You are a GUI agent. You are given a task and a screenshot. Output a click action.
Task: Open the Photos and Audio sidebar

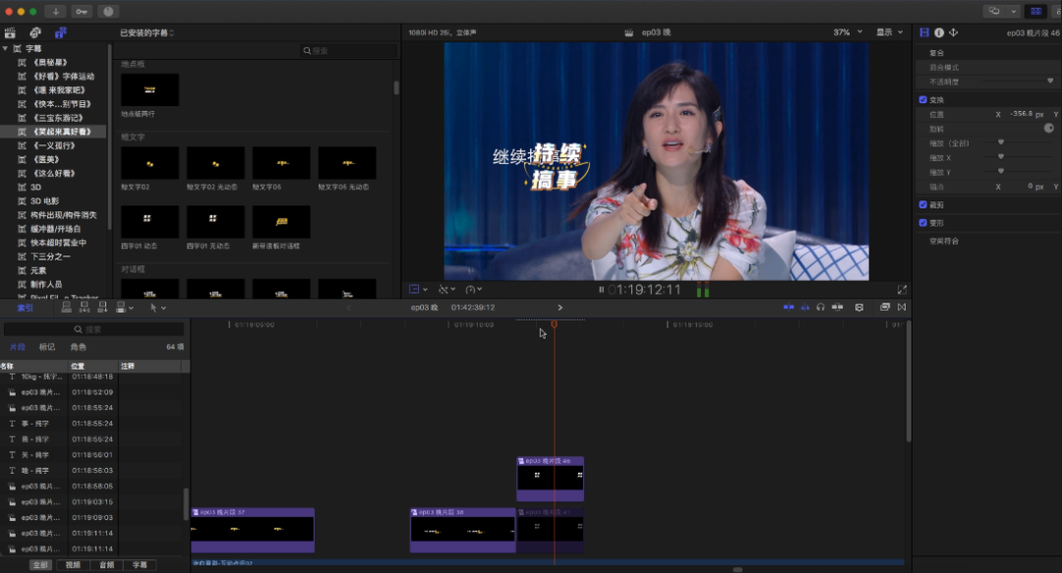[35, 32]
